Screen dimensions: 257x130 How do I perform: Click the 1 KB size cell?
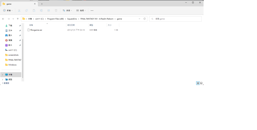(116, 30)
